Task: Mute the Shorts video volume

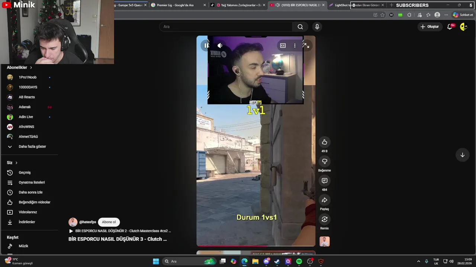Action: [x=220, y=46]
